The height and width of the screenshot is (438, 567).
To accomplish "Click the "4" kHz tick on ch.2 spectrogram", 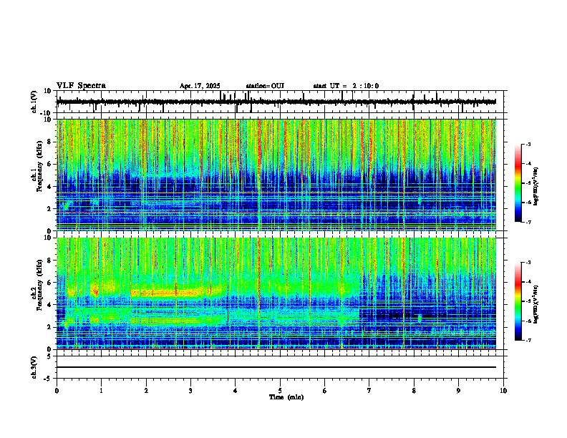I will pos(49,305).
